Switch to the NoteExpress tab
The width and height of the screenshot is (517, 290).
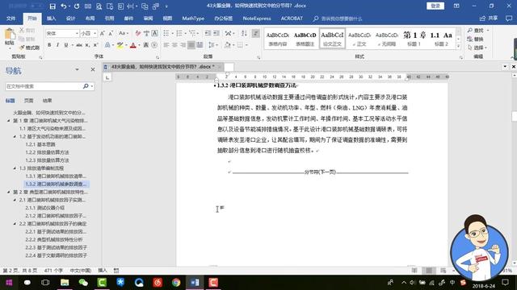(x=257, y=19)
